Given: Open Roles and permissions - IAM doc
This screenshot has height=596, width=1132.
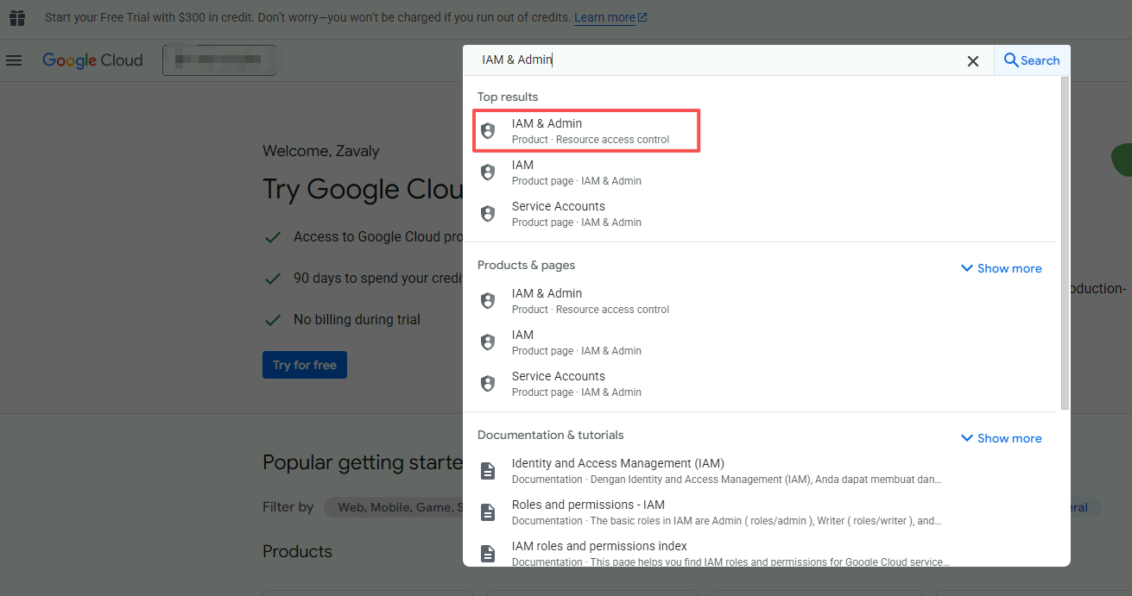Looking at the screenshot, I should point(759,512).
